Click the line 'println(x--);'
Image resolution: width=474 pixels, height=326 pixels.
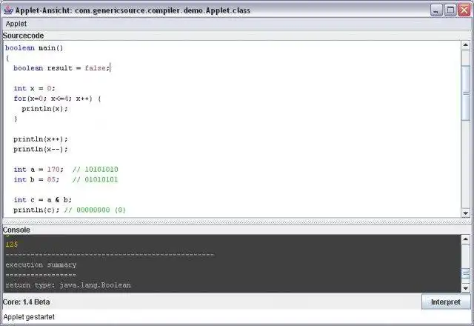[41, 149]
